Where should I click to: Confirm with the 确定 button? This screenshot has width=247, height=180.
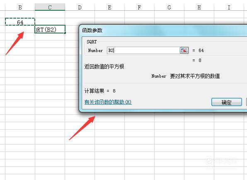click(x=227, y=102)
